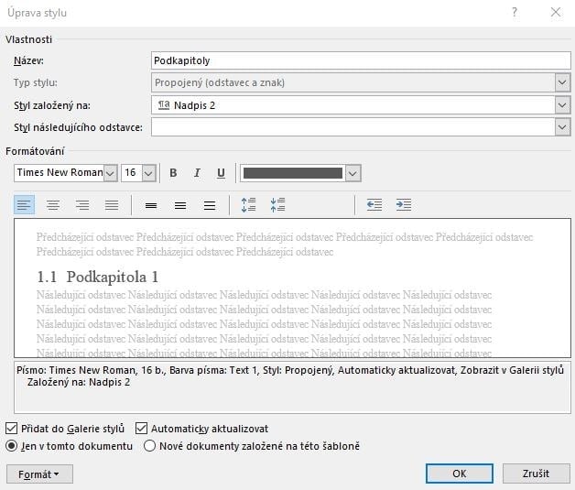This screenshot has height=490, width=575.
Task: Expand the font size 16 dropdown
Action: click(x=149, y=173)
